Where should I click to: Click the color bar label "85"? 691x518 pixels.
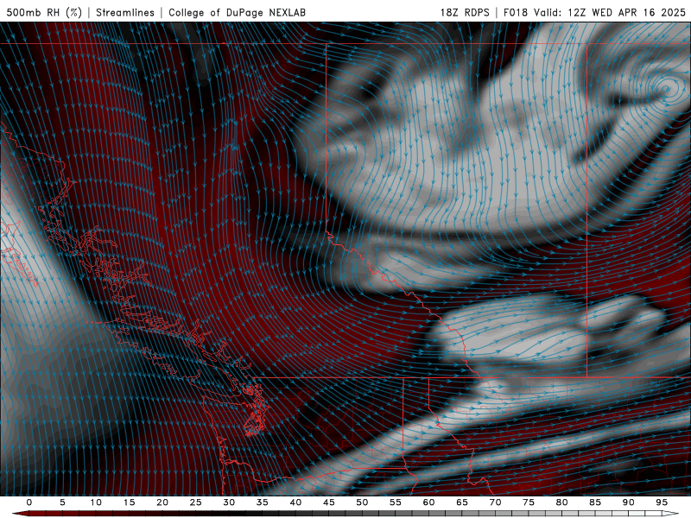(x=595, y=502)
